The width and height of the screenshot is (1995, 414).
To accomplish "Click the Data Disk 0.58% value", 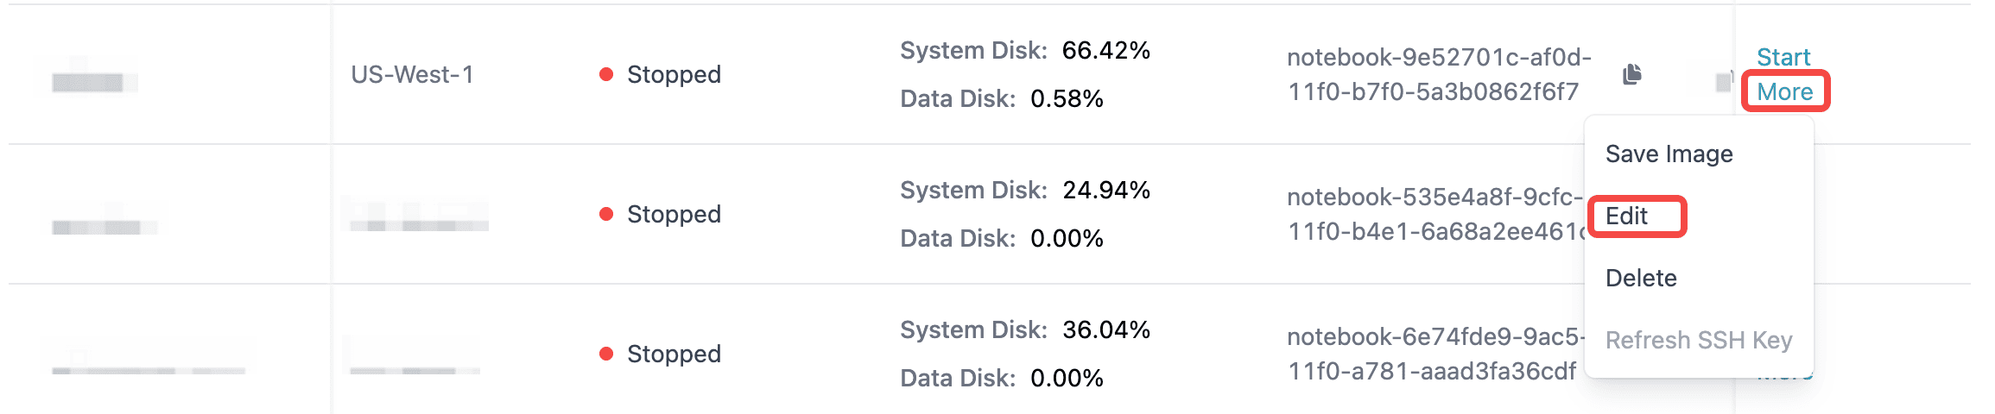I will tap(1067, 99).
